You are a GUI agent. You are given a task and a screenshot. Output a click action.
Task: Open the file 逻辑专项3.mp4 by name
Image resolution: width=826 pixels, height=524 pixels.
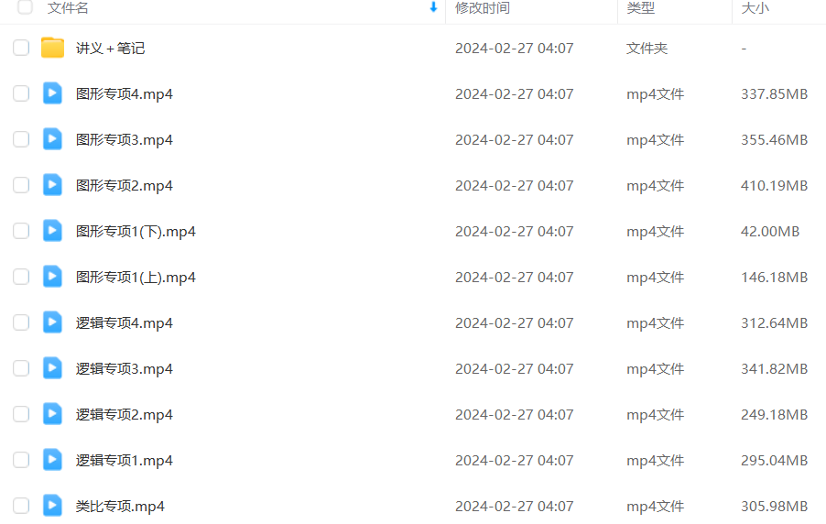125,369
